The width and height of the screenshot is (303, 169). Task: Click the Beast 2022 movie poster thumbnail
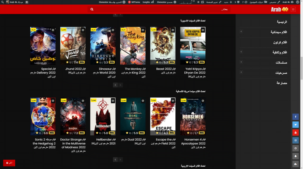tap(163, 46)
